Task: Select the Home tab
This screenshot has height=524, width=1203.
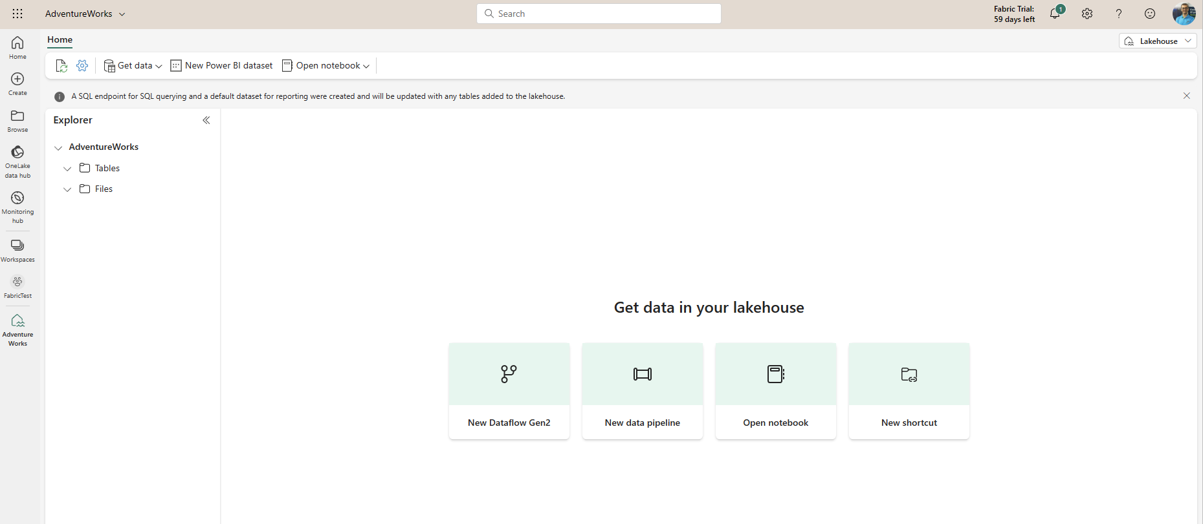Action: click(x=60, y=39)
